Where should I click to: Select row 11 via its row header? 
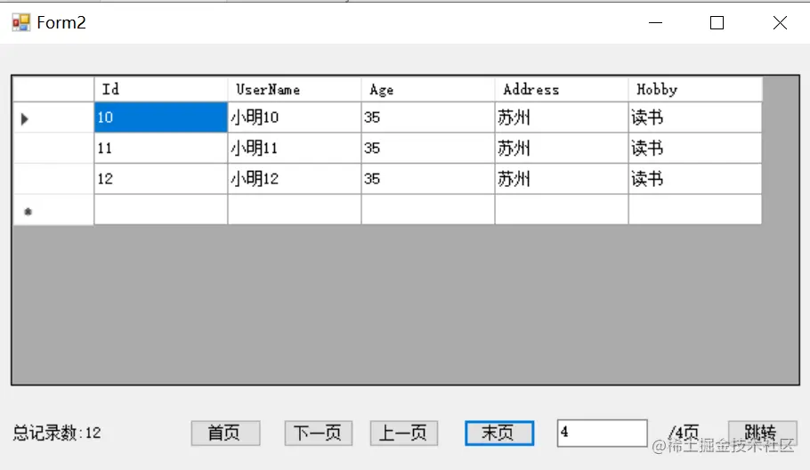click(53, 149)
